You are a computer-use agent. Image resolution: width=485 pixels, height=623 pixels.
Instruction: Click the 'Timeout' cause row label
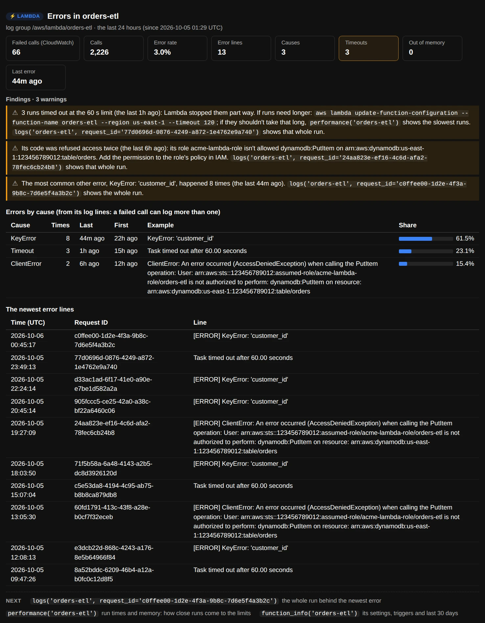(22, 251)
